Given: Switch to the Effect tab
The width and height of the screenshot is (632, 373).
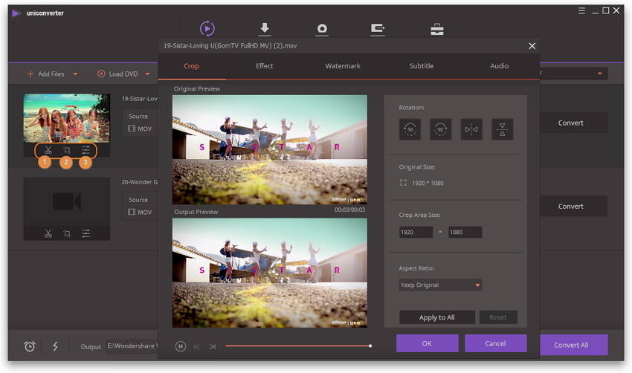Looking at the screenshot, I should coord(265,66).
